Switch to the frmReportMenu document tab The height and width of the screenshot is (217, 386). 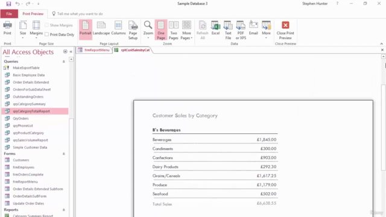94,50
